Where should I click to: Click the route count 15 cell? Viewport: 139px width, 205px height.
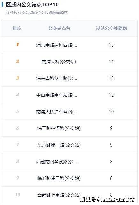pos(111,45)
